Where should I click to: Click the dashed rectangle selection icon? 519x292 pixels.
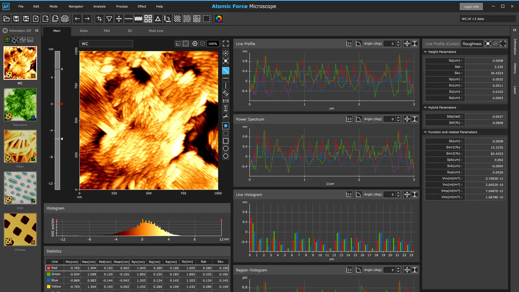click(x=207, y=19)
